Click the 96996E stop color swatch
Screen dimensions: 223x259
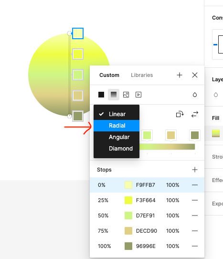pos(128,246)
